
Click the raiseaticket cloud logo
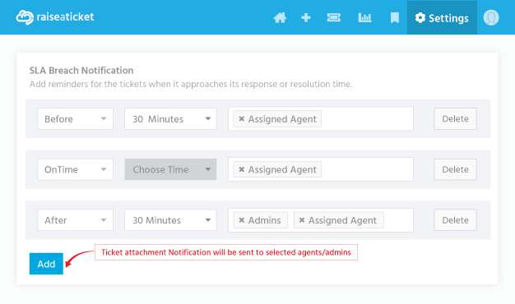click(x=25, y=17)
